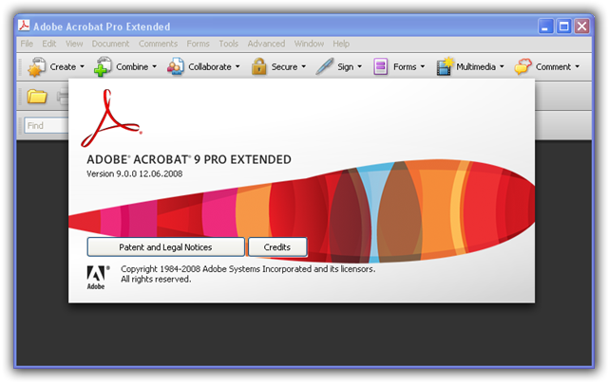Image resolution: width=608 pixels, height=382 pixels.
Task: Expand the Collaborate dropdown arrow
Action: pos(237,66)
